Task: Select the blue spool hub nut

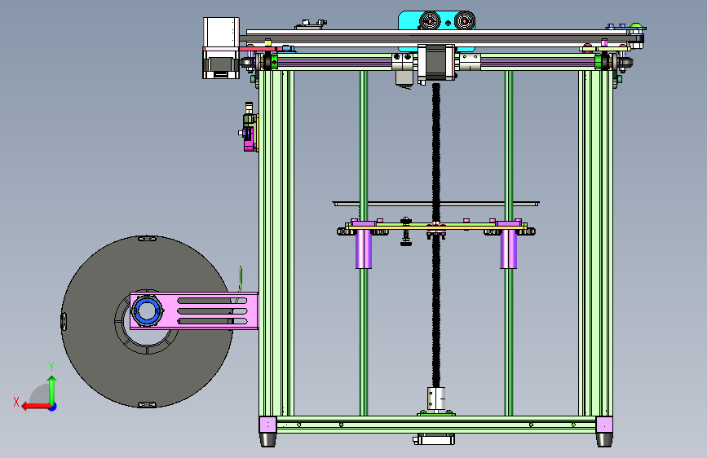Action: tap(147, 311)
